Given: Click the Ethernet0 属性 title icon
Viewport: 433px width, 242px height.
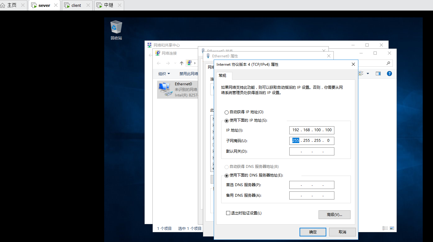Looking at the screenshot, I should click(x=208, y=56).
